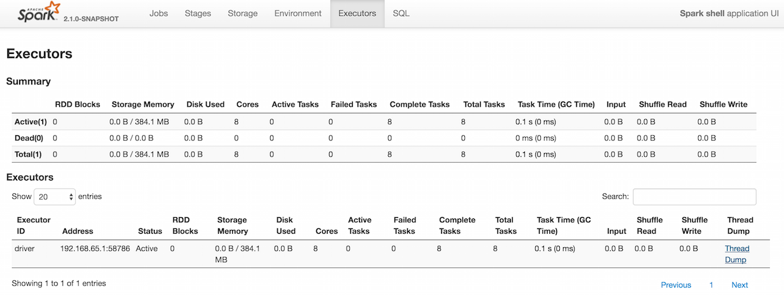Sort executors table by Status
The image size is (784, 295).
(x=150, y=231)
